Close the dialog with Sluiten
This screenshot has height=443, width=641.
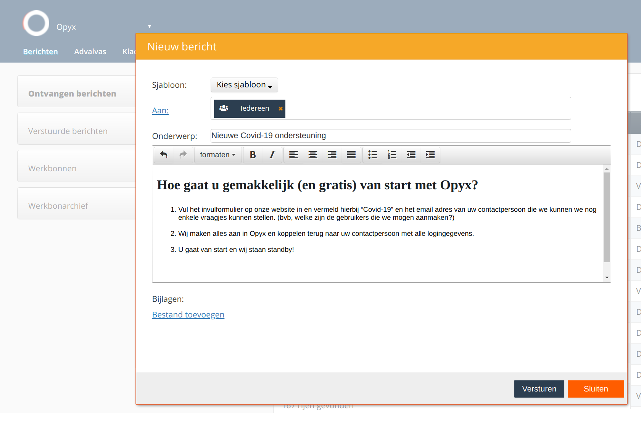coord(596,389)
